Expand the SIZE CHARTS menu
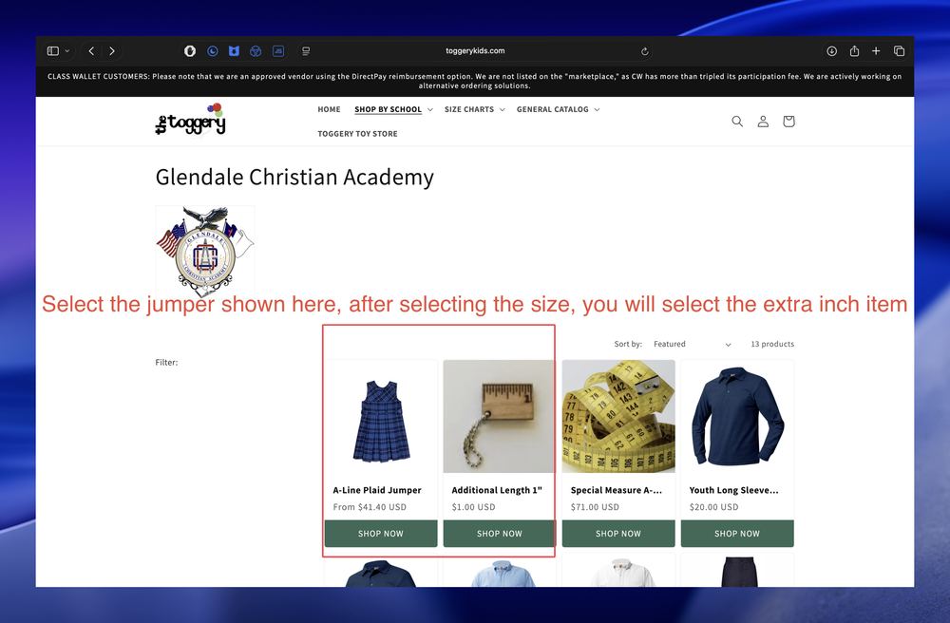 [x=474, y=109]
